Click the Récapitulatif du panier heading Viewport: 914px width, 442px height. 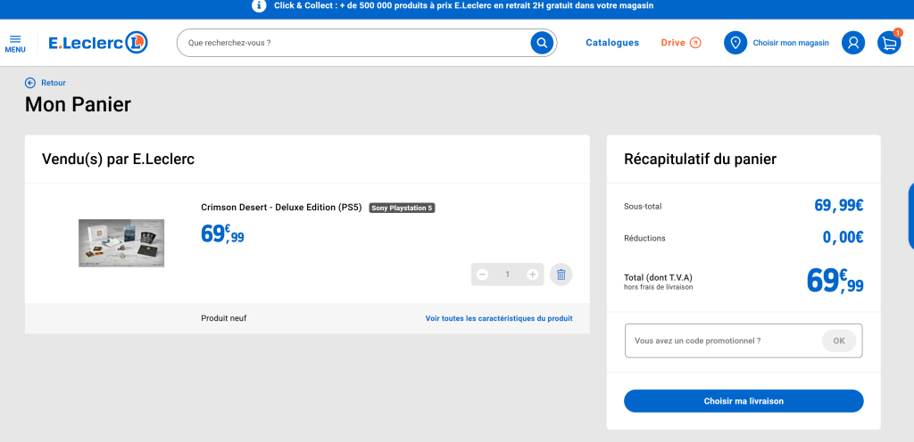pyautogui.click(x=700, y=160)
